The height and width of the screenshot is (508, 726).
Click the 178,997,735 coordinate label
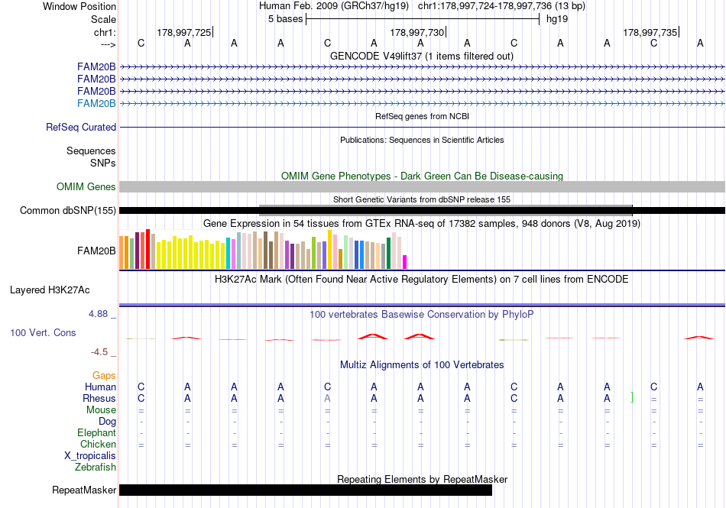pyautogui.click(x=650, y=32)
